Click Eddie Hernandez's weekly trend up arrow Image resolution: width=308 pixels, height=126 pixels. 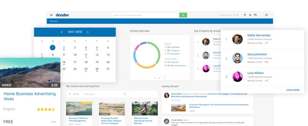point(266,43)
